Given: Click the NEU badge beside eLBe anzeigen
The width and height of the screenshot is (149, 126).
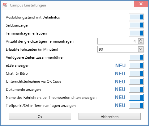Looking at the screenshot, I should point(120,65).
